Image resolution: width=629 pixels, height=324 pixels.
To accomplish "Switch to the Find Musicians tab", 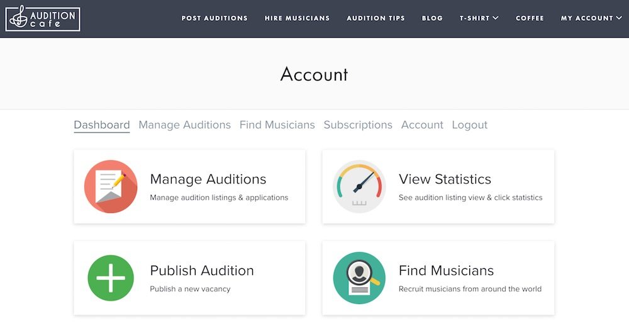I will [x=277, y=125].
